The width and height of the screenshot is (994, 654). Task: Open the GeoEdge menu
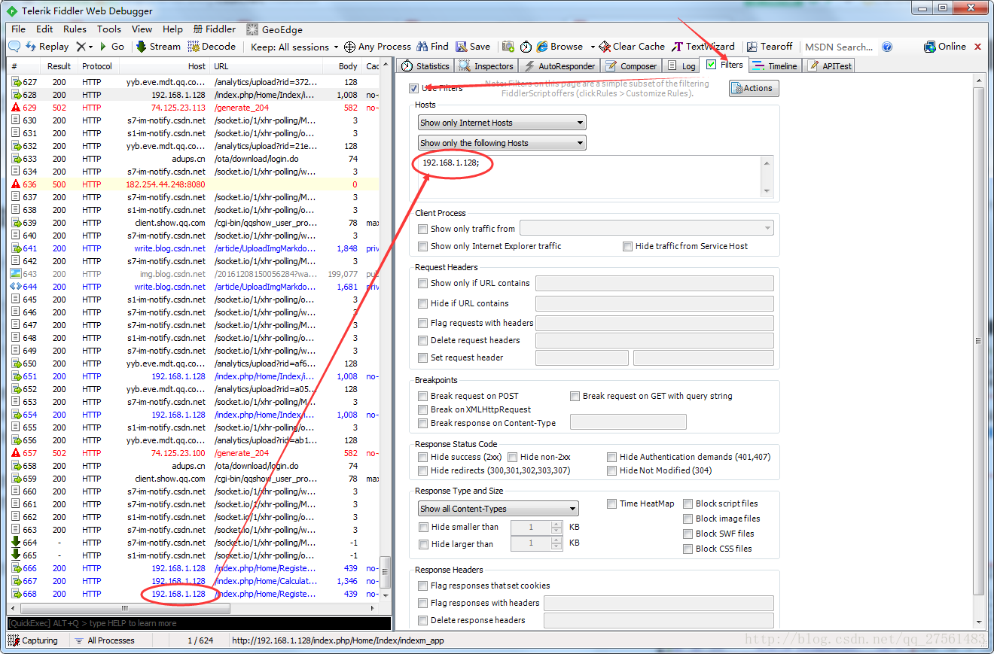[x=274, y=29]
